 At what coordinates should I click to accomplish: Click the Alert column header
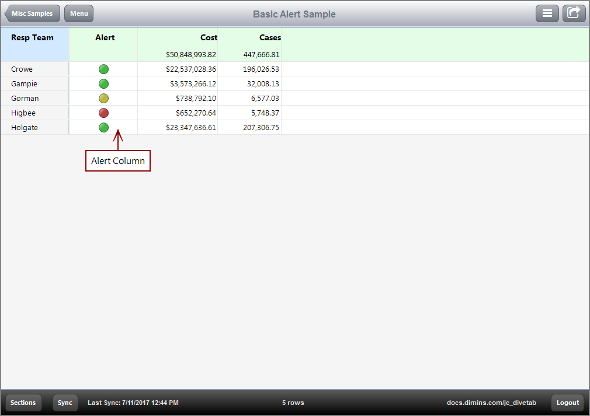[105, 37]
